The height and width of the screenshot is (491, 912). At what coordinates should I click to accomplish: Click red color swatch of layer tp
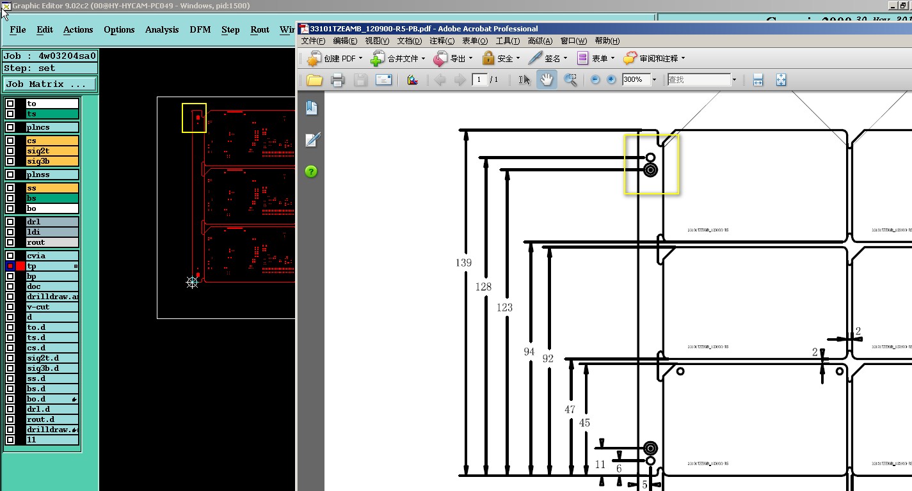coord(20,266)
